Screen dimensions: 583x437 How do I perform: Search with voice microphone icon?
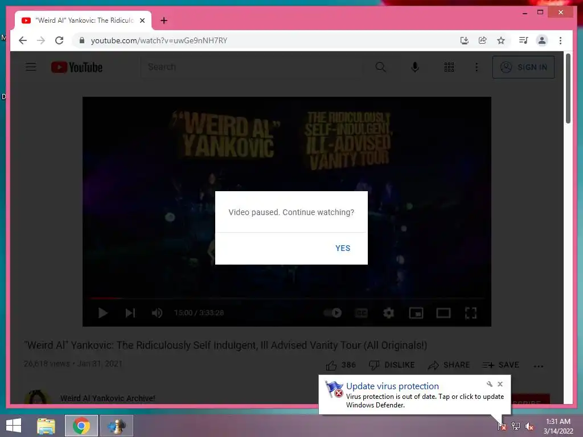415,67
